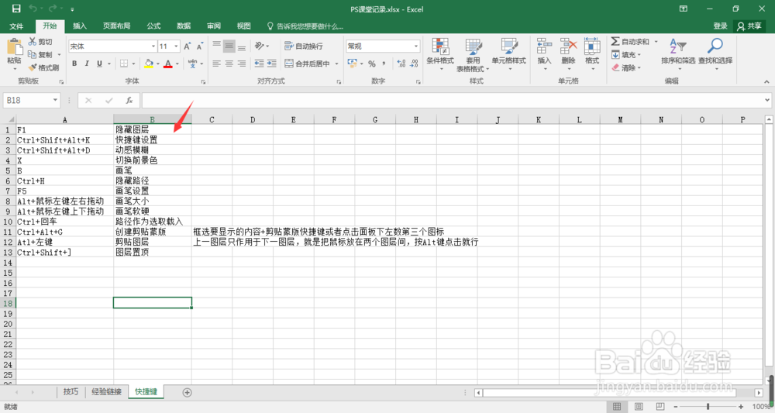This screenshot has width=775, height=413.
Task: Click 登录 sign in
Action: (720, 26)
